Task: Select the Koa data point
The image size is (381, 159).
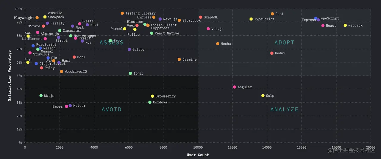Action: point(82,41)
